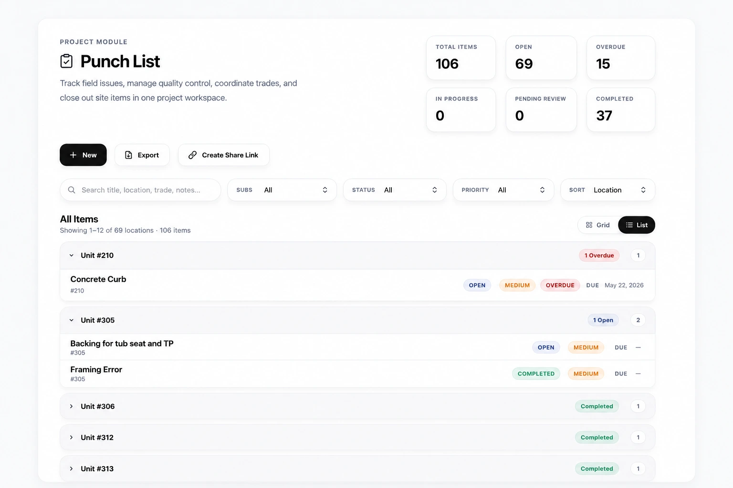The image size is (733, 488).
Task: Click the Punch List clipboard icon
Action: click(x=66, y=61)
